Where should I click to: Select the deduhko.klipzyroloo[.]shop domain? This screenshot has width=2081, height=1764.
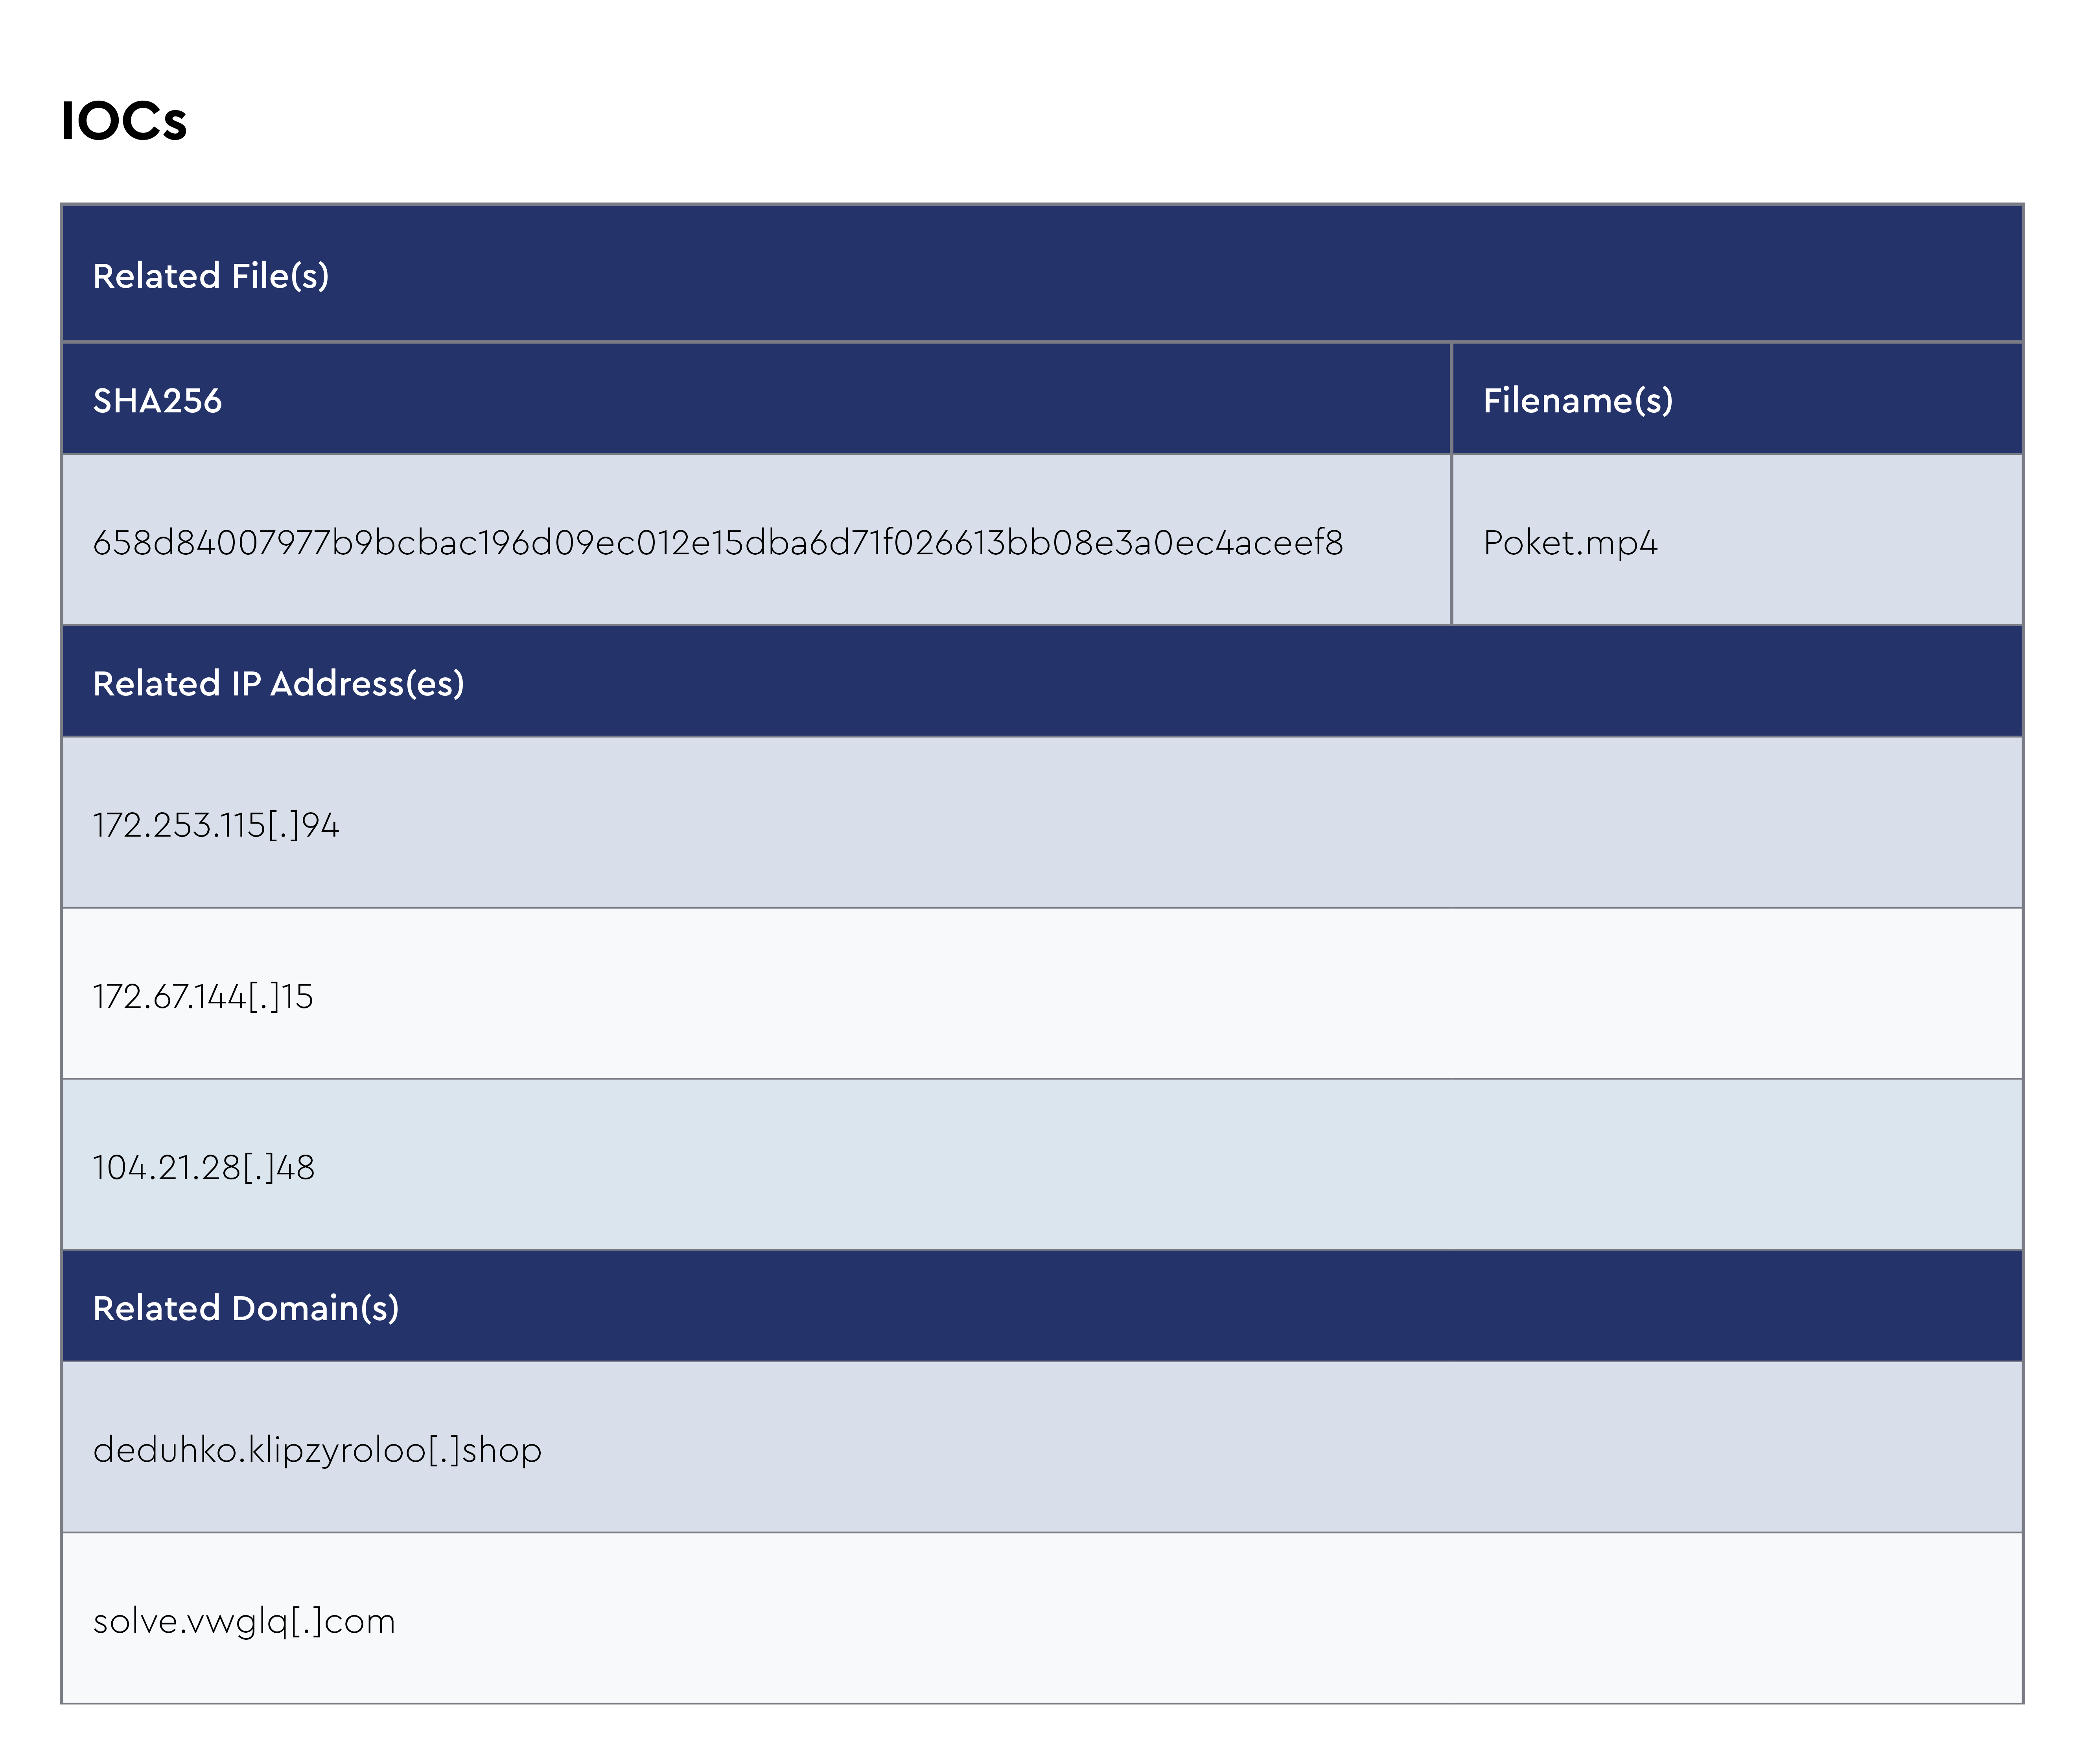317,1450
